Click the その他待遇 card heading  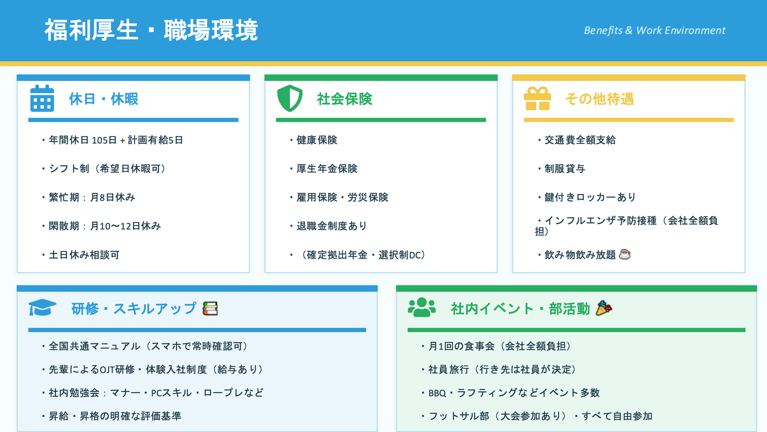point(600,99)
